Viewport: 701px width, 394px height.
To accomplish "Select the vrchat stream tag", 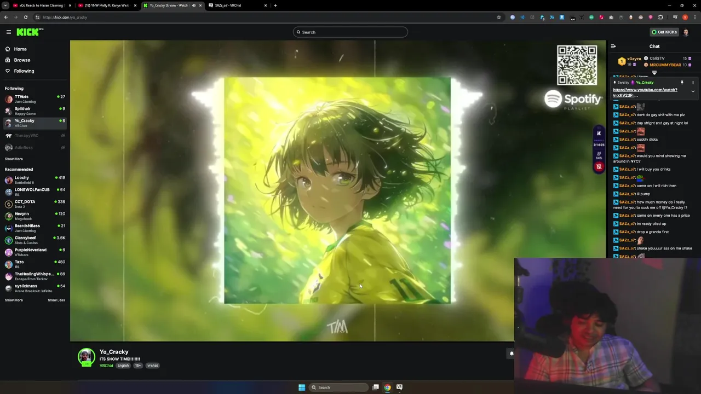I will point(153,366).
